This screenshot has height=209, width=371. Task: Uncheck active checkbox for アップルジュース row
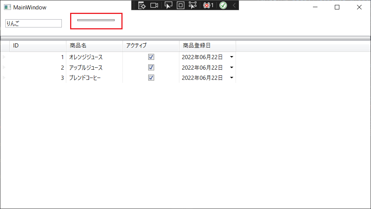(x=151, y=67)
